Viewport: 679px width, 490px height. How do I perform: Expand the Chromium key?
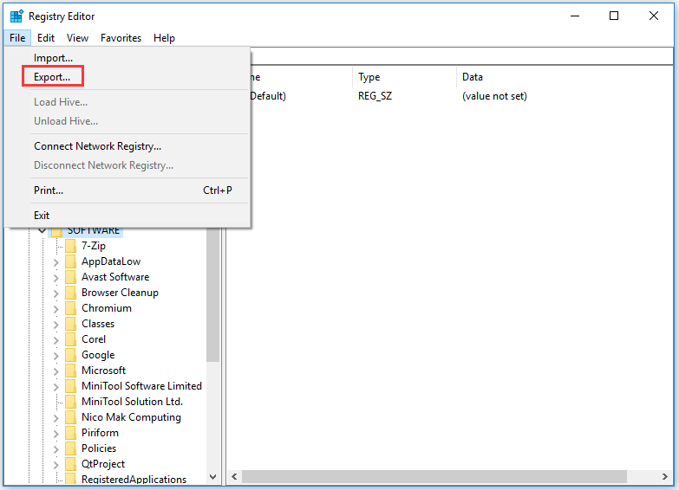pos(55,309)
